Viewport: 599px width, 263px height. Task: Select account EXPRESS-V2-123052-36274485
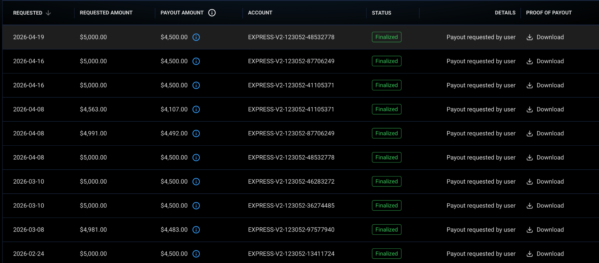point(291,206)
